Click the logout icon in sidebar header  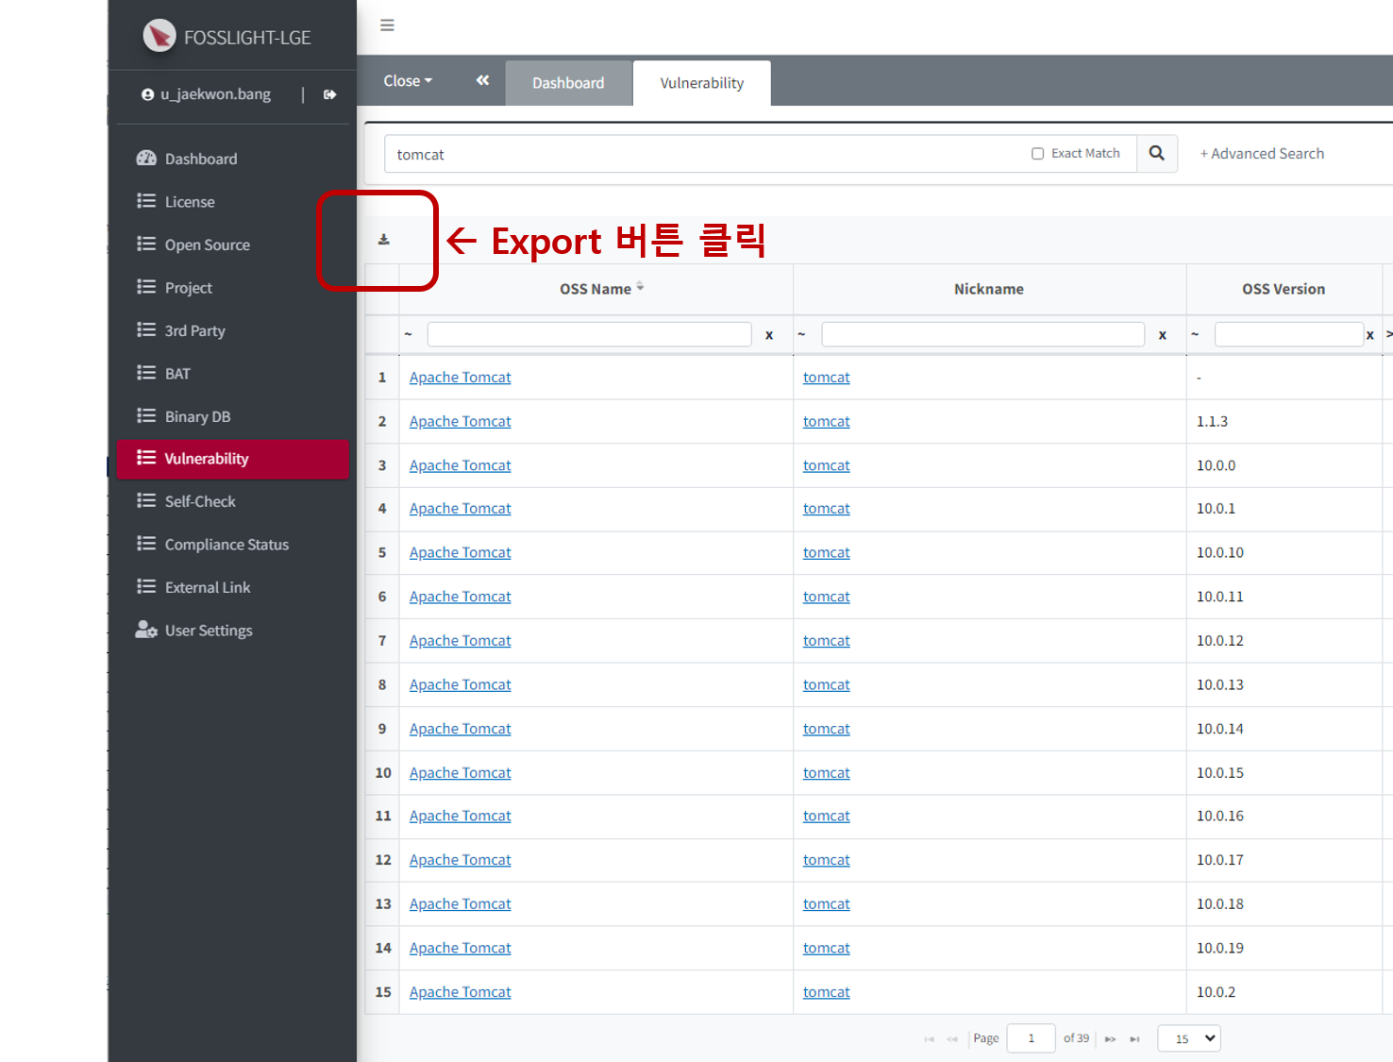coord(329,94)
